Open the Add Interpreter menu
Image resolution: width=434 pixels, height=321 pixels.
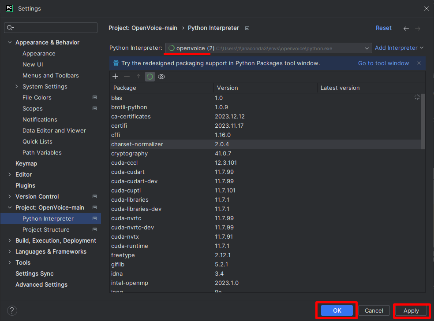point(399,48)
